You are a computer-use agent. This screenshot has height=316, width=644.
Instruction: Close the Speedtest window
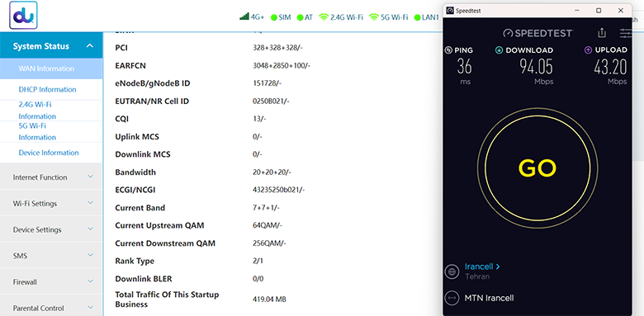point(621,11)
